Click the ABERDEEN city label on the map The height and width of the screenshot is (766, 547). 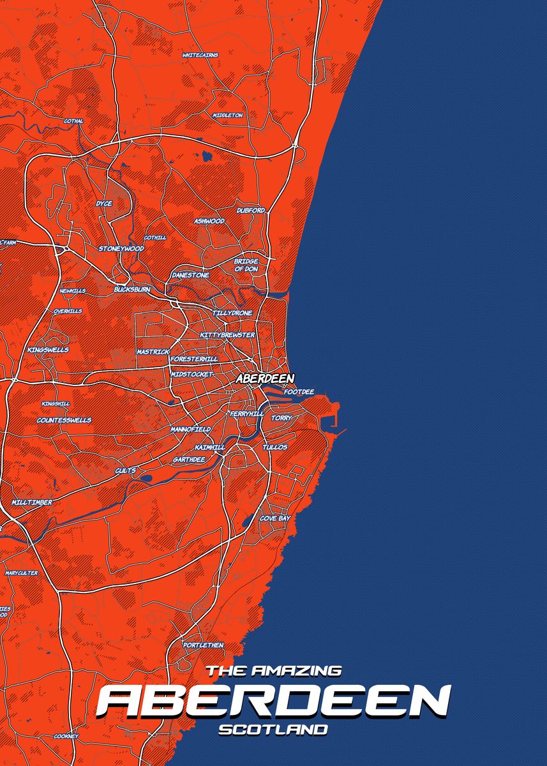(x=265, y=379)
